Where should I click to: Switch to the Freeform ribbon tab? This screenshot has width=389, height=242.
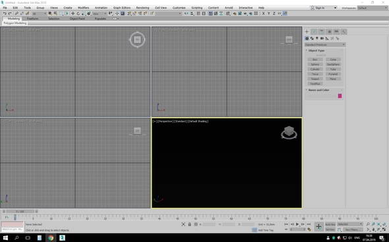[x=32, y=18]
